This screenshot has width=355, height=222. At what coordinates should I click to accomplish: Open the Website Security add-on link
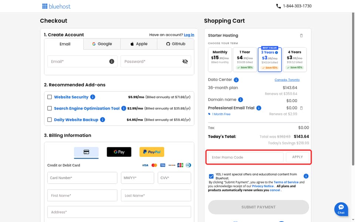coord(71,97)
